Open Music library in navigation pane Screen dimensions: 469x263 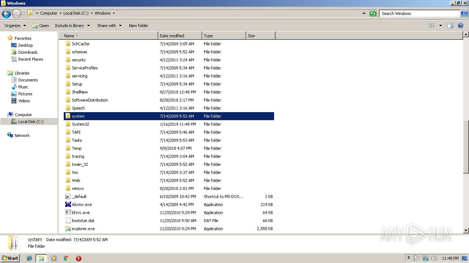tap(23, 87)
